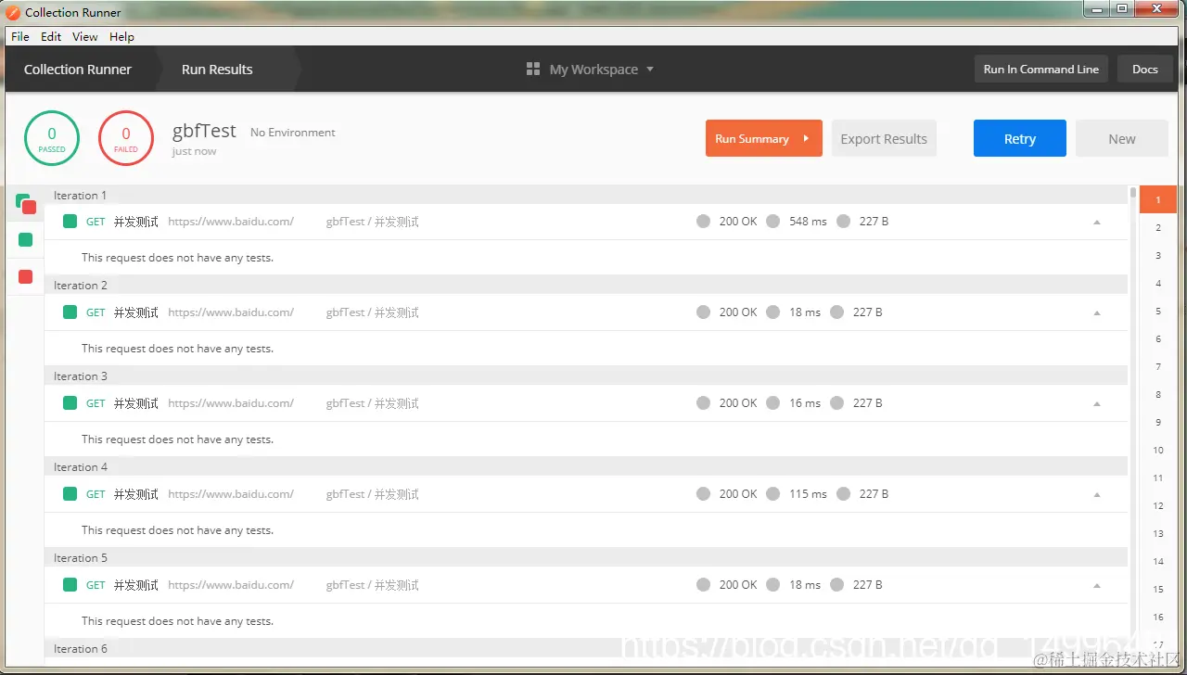
Task: Click the 并发测试 request name in Iteration 3
Action: tap(136, 403)
